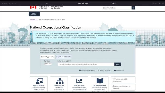Click the NOC versions chart icon

coord(79,81)
